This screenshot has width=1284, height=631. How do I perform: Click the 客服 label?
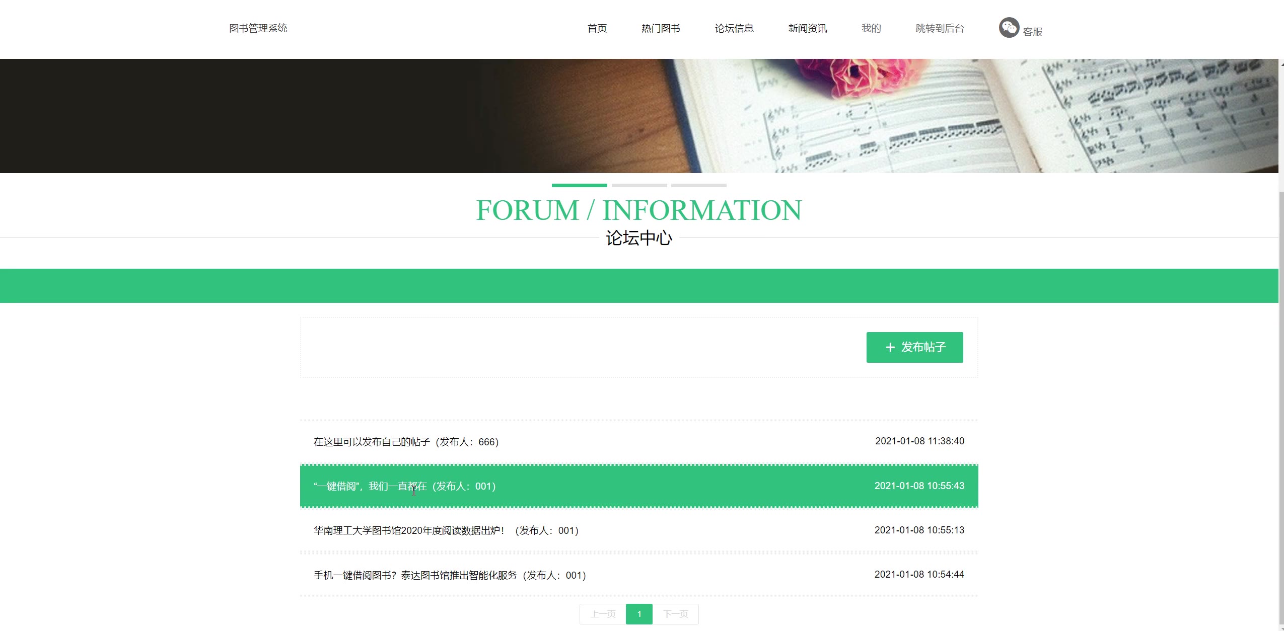1033,32
